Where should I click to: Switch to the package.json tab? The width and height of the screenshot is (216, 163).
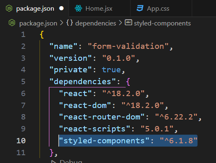pos(34,8)
